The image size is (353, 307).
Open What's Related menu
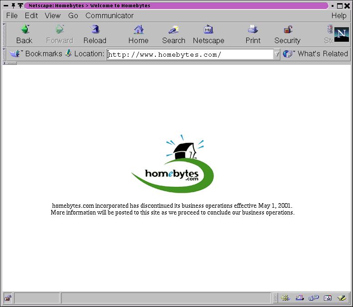point(316,54)
